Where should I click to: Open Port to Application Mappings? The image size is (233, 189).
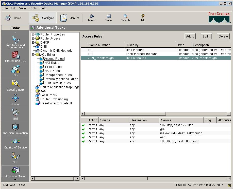60,87
